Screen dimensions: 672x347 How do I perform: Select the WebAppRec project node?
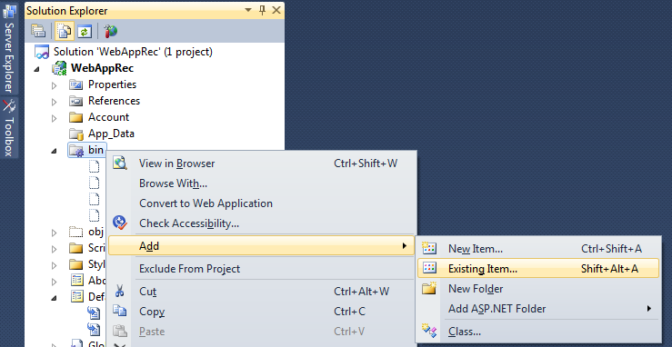(103, 68)
